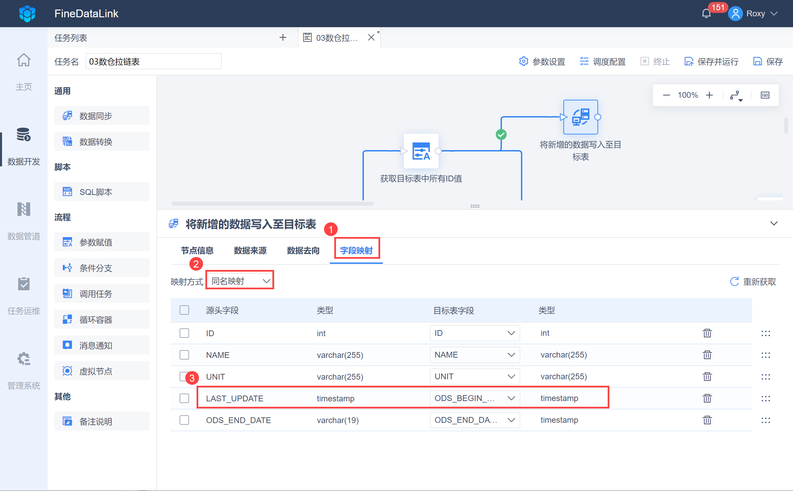This screenshot has height=491, width=793.
Task: Switch to the 节点信息 tab
Action: click(197, 251)
